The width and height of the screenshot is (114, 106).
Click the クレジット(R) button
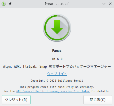pyautogui.click(x=16, y=100)
